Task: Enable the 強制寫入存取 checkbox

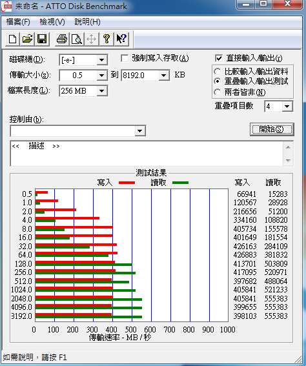Action: point(125,58)
